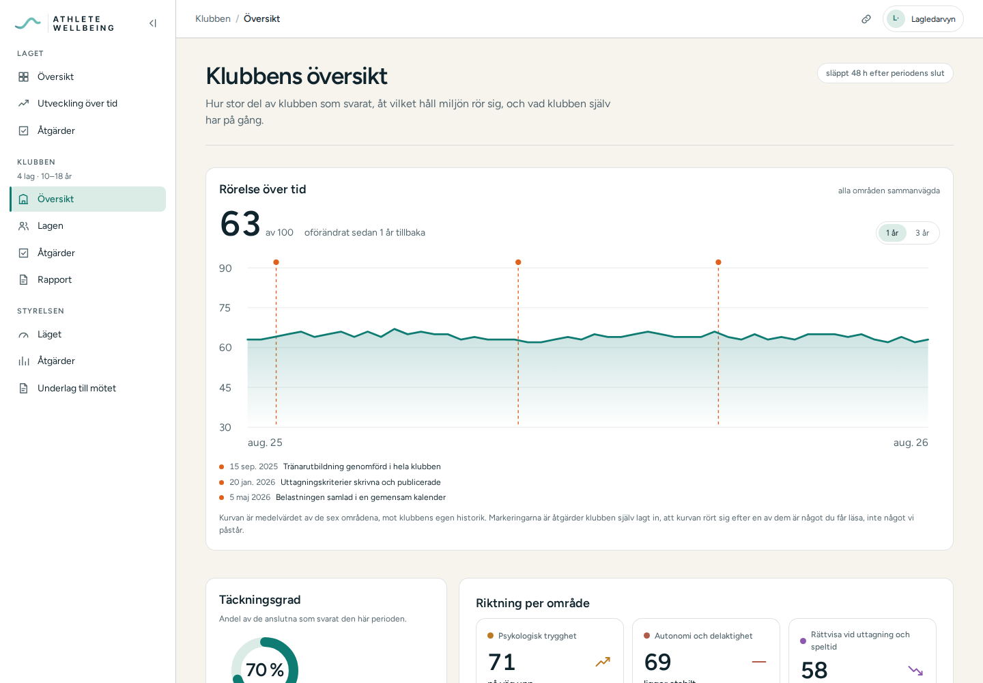Collapse the sidebar with the arrow icon

(x=153, y=23)
